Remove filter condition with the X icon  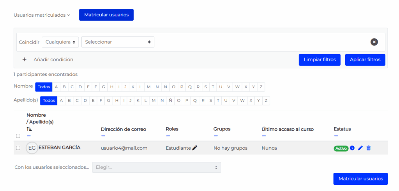pos(374,42)
